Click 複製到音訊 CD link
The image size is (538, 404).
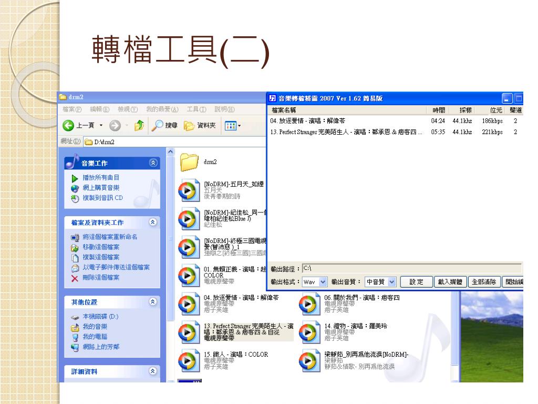tap(102, 198)
